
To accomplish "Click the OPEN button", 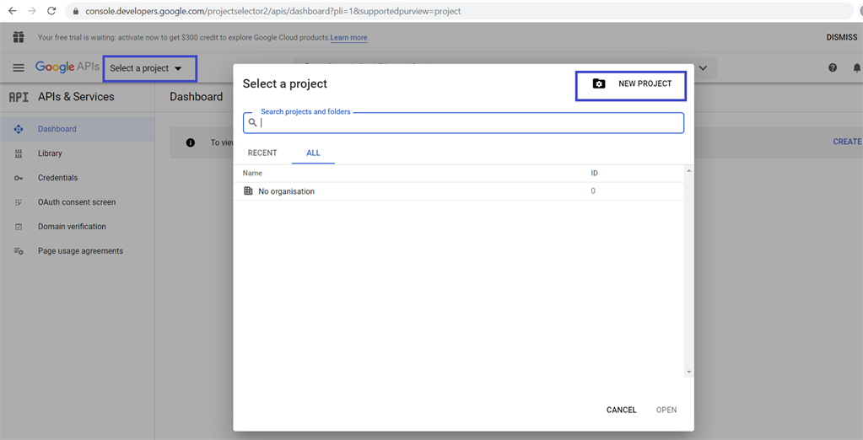I will coord(666,410).
